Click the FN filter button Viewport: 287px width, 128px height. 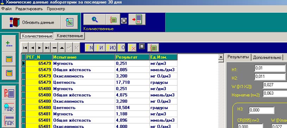pos(89,48)
